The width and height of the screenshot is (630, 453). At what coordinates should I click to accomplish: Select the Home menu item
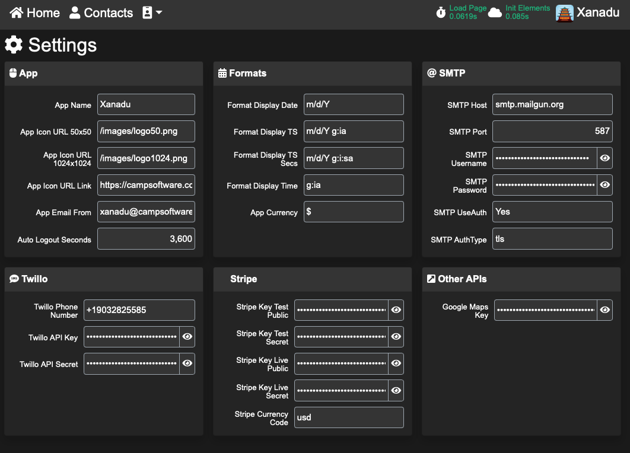[34, 12]
